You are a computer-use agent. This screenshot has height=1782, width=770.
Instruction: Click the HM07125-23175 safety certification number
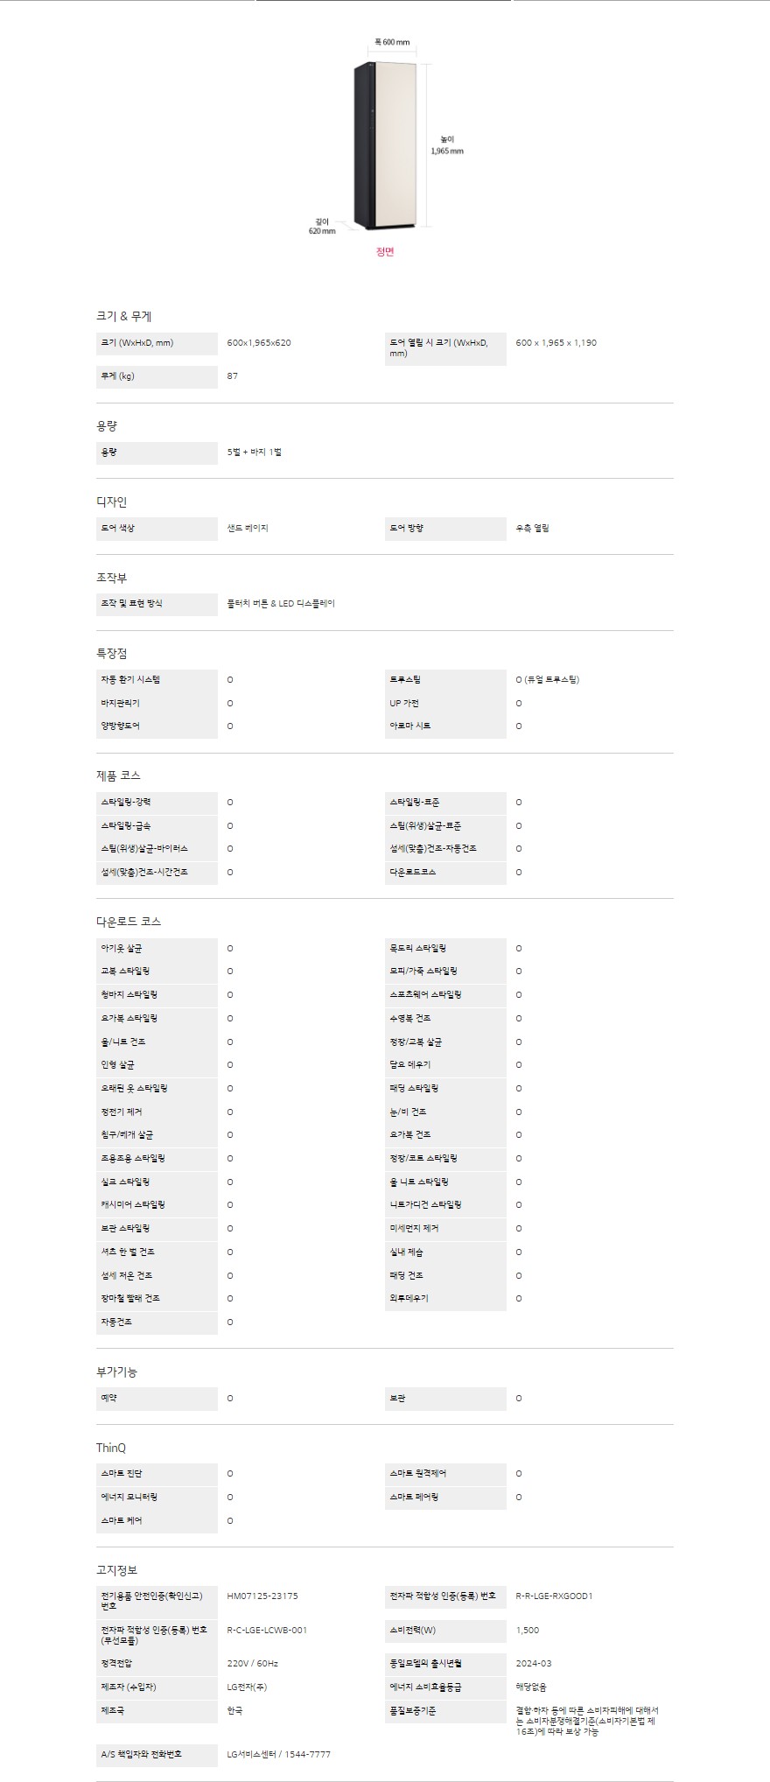tap(262, 1596)
